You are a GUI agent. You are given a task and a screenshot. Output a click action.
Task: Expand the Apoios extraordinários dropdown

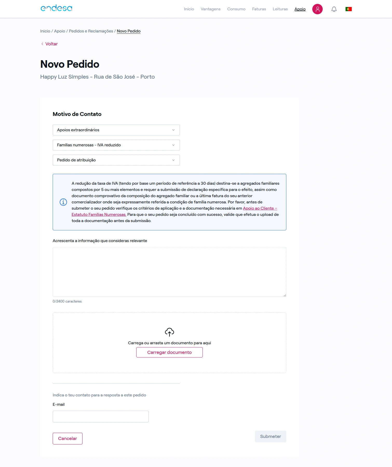pos(116,130)
